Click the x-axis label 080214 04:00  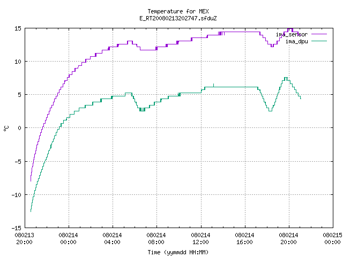[x=112, y=239]
